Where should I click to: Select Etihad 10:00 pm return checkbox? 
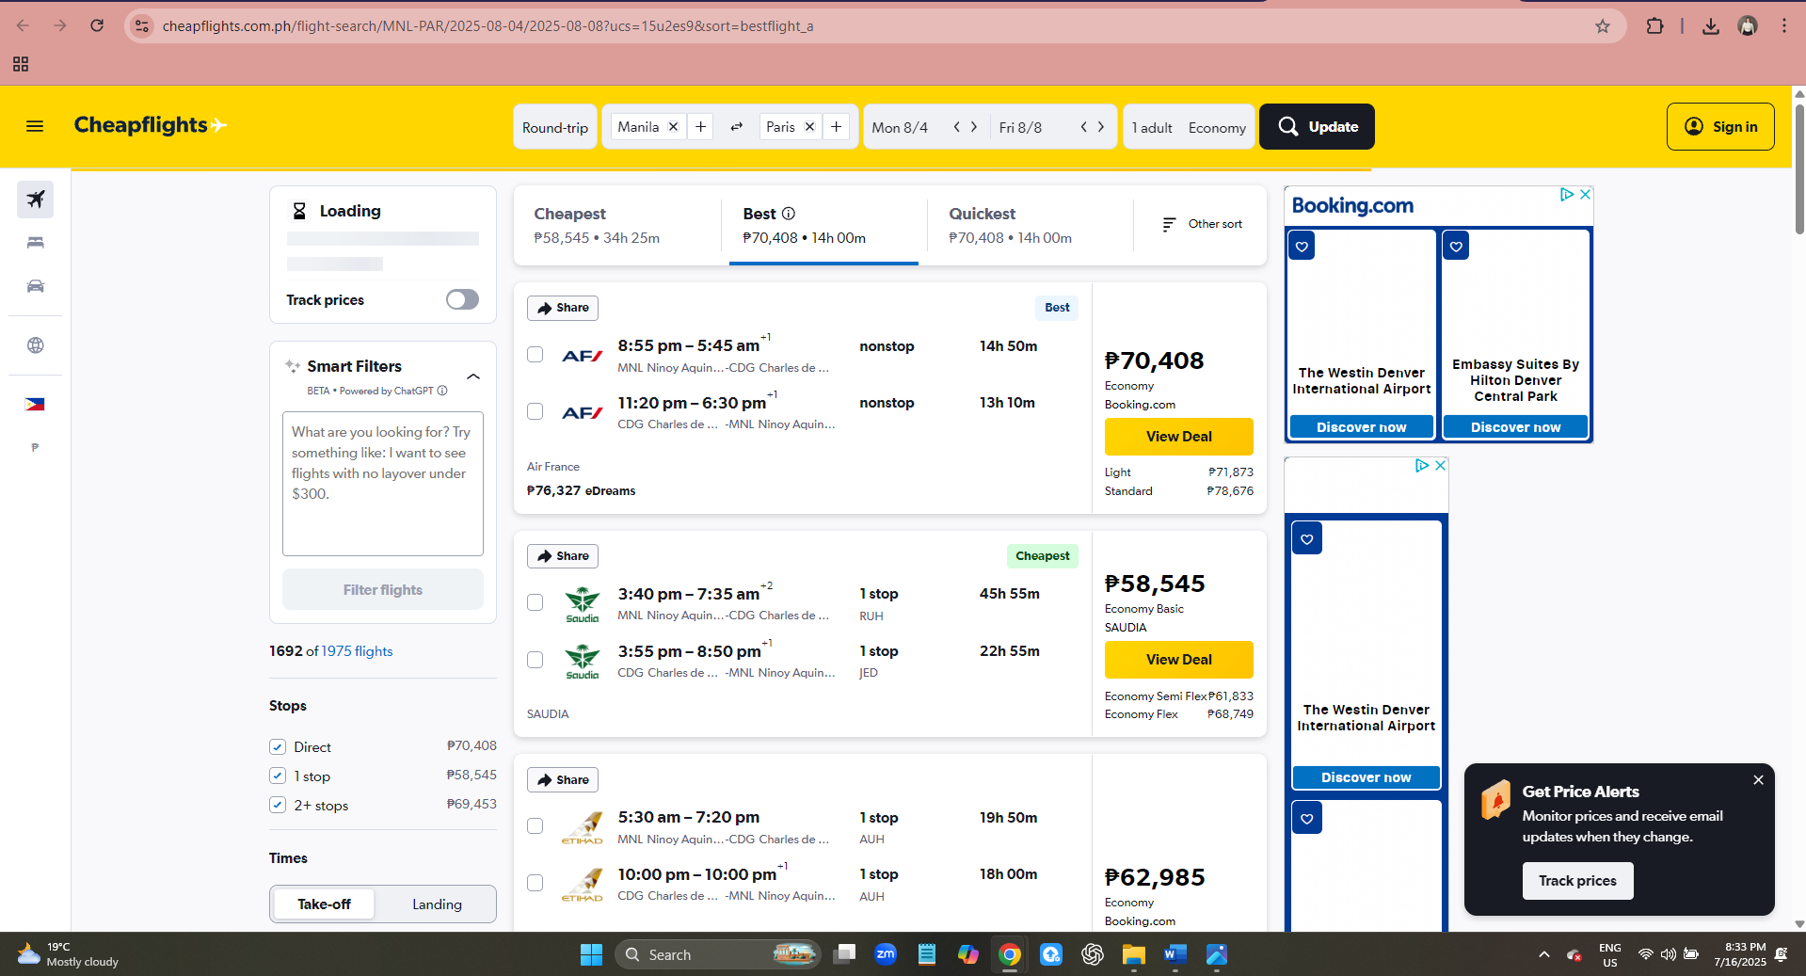coord(535,883)
